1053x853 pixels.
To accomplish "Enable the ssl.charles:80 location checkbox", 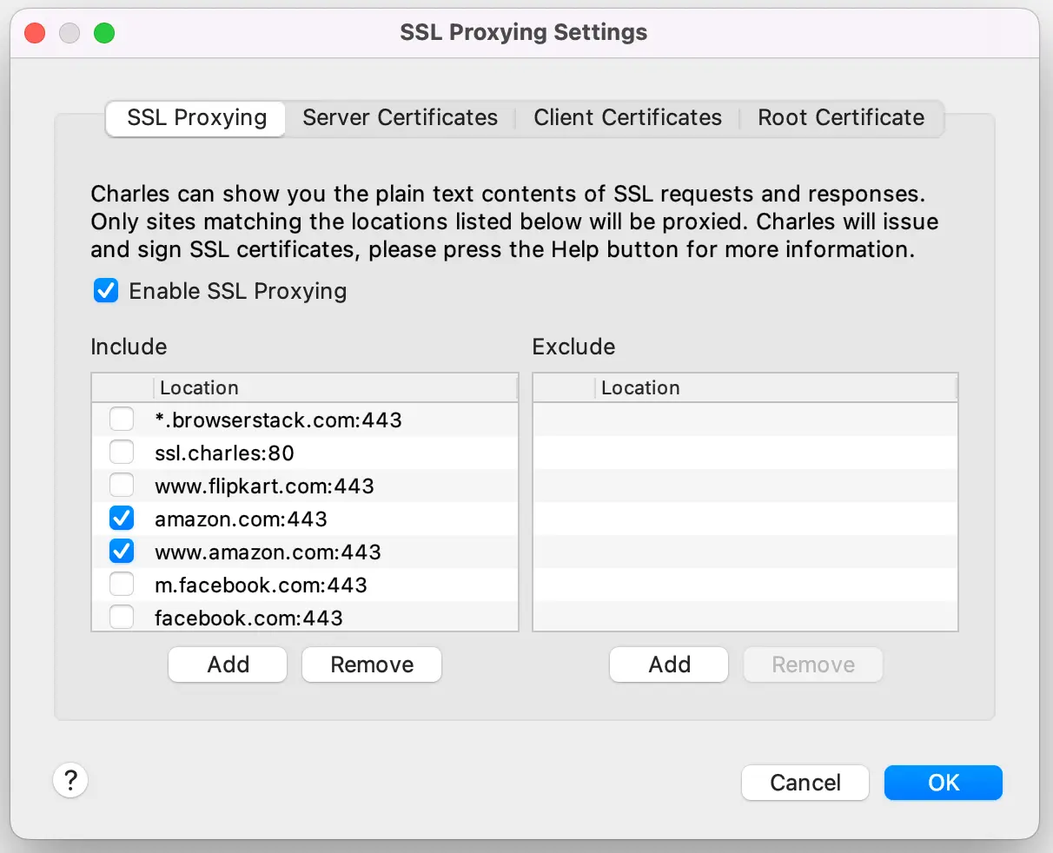I will 122,453.
